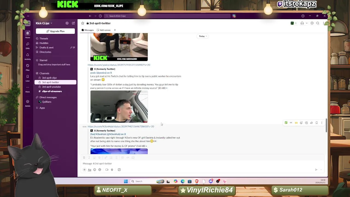React with the eyes emoji

291,123
